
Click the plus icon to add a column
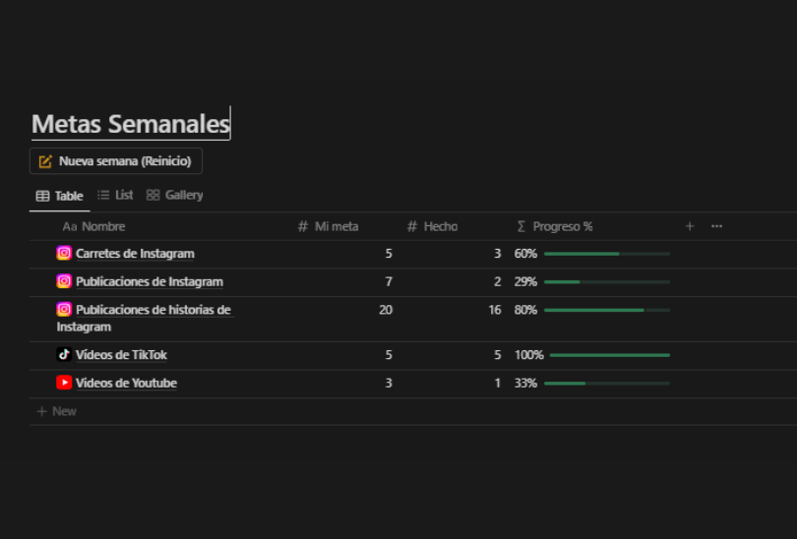pos(690,226)
